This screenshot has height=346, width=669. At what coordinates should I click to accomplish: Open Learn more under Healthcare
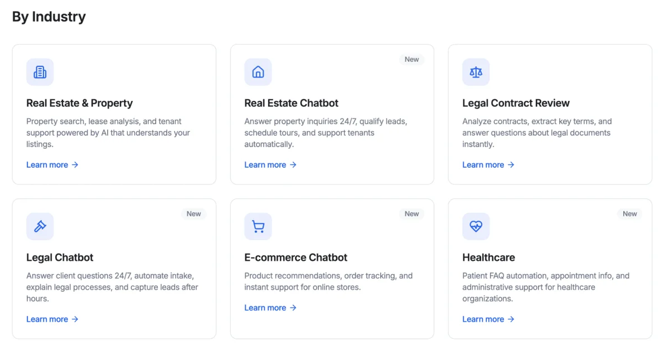click(x=483, y=319)
